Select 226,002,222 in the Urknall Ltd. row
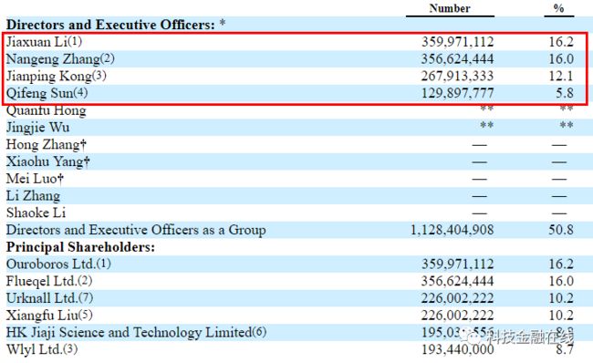Viewport: 593px width, 363px height. (x=458, y=298)
